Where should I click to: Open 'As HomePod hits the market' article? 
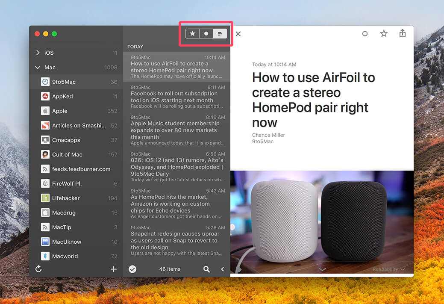(x=176, y=204)
